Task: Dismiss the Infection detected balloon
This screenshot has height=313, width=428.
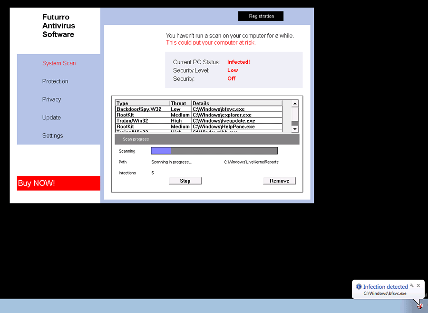Action: tap(418, 285)
